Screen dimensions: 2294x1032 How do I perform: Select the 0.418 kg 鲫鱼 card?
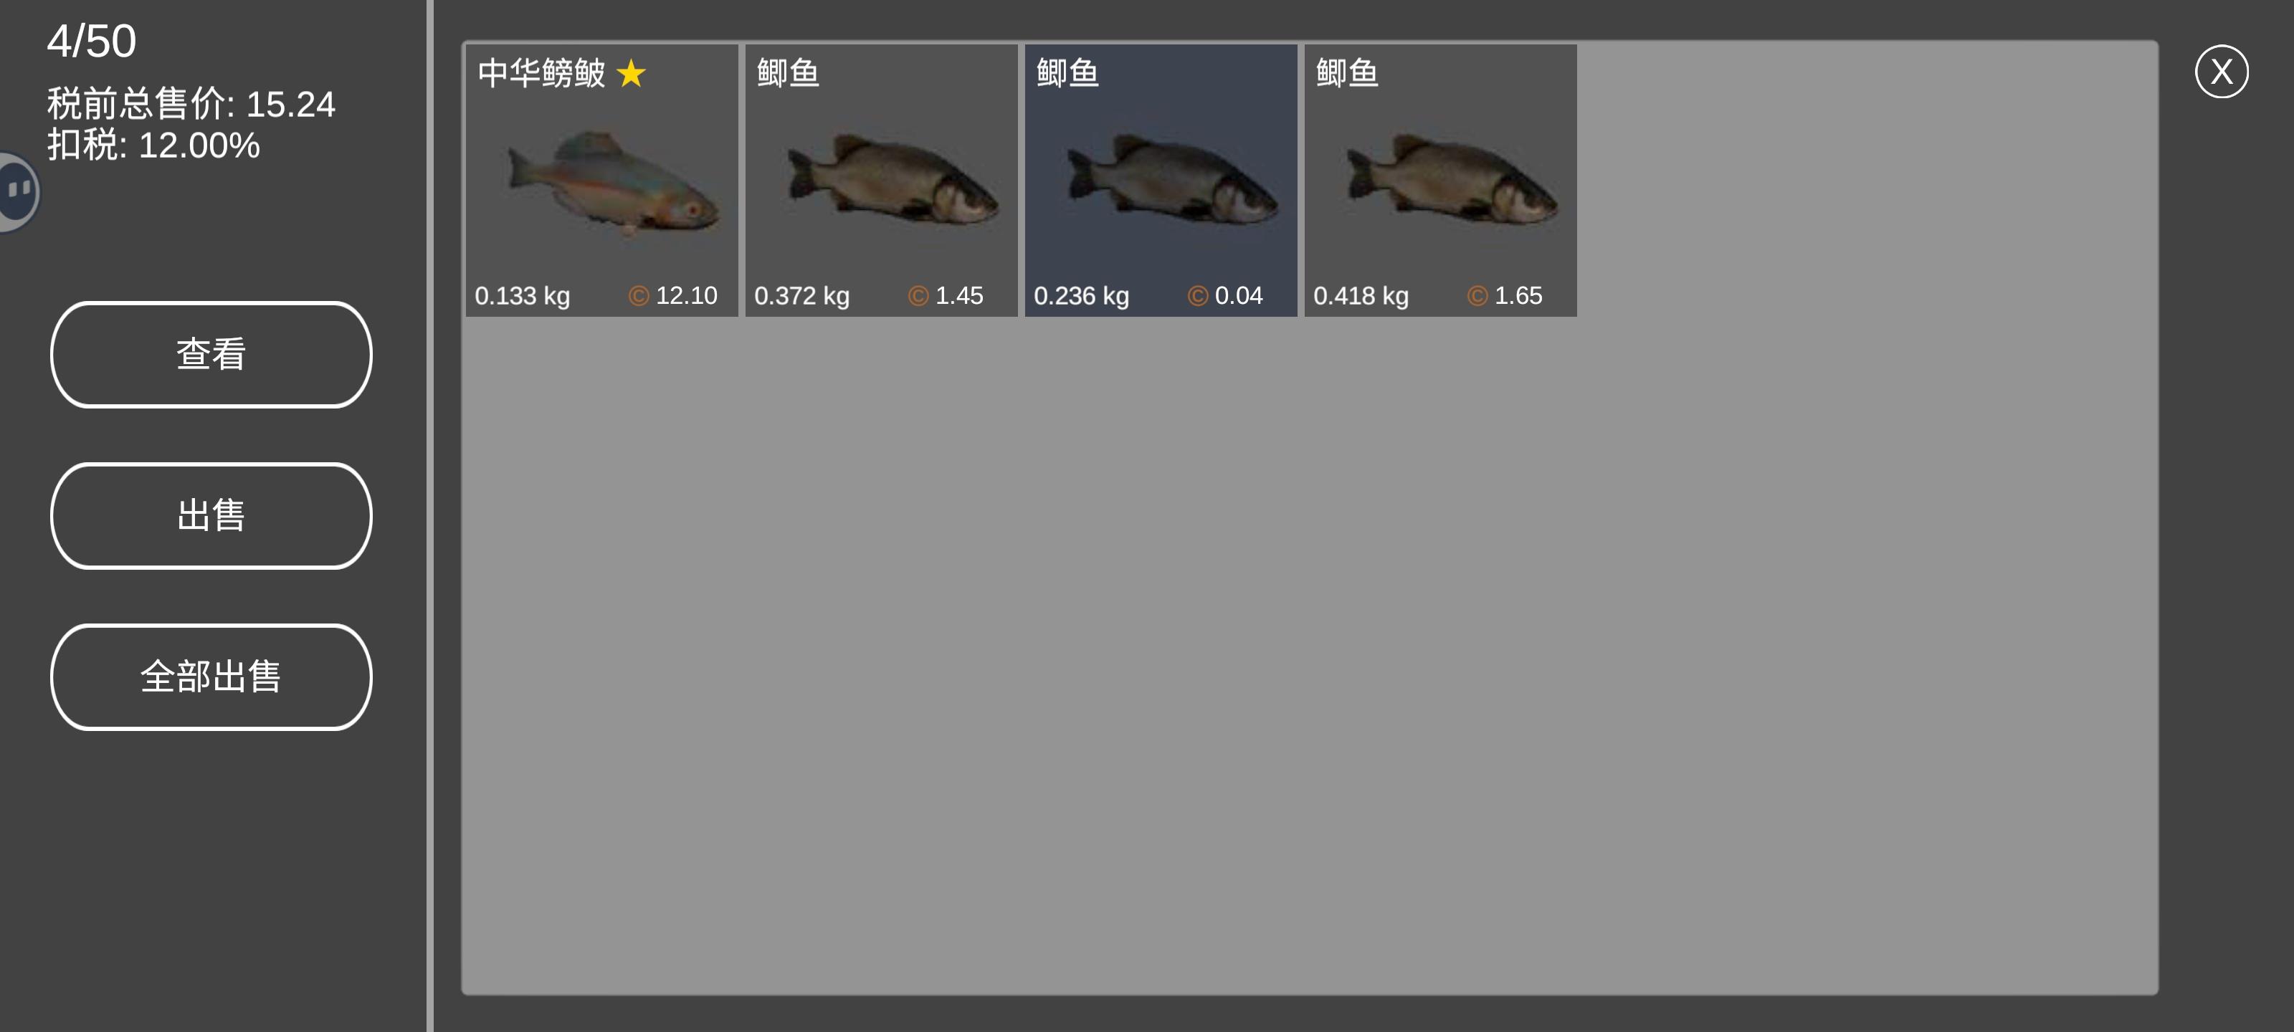click(1441, 181)
